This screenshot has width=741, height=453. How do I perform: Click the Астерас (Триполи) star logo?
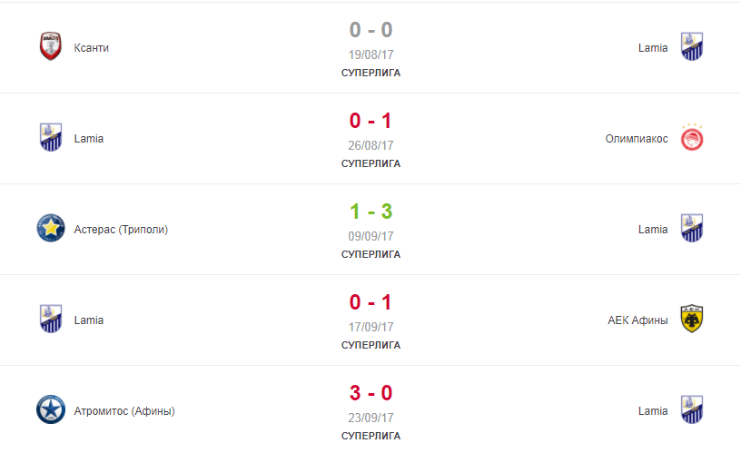[51, 228]
